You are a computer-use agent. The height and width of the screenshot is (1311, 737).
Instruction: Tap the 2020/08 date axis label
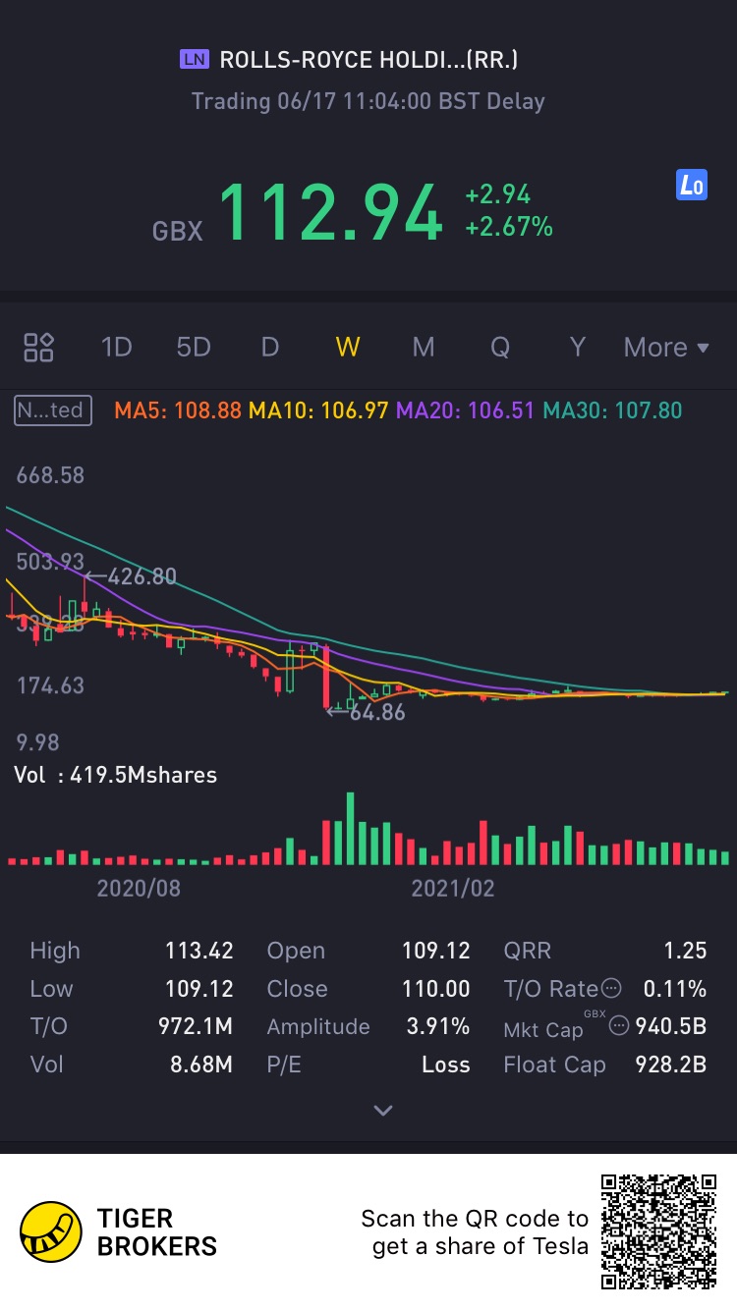click(x=139, y=889)
